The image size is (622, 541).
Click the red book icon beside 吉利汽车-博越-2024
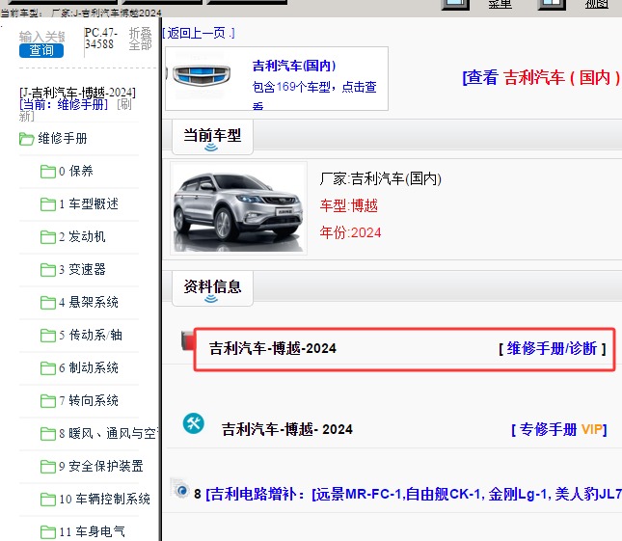tap(187, 340)
